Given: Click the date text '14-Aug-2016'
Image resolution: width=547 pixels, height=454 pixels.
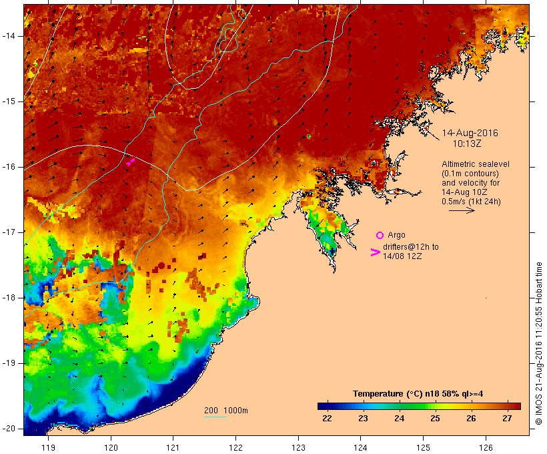Looking at the screenshot, I should (470, 133).
